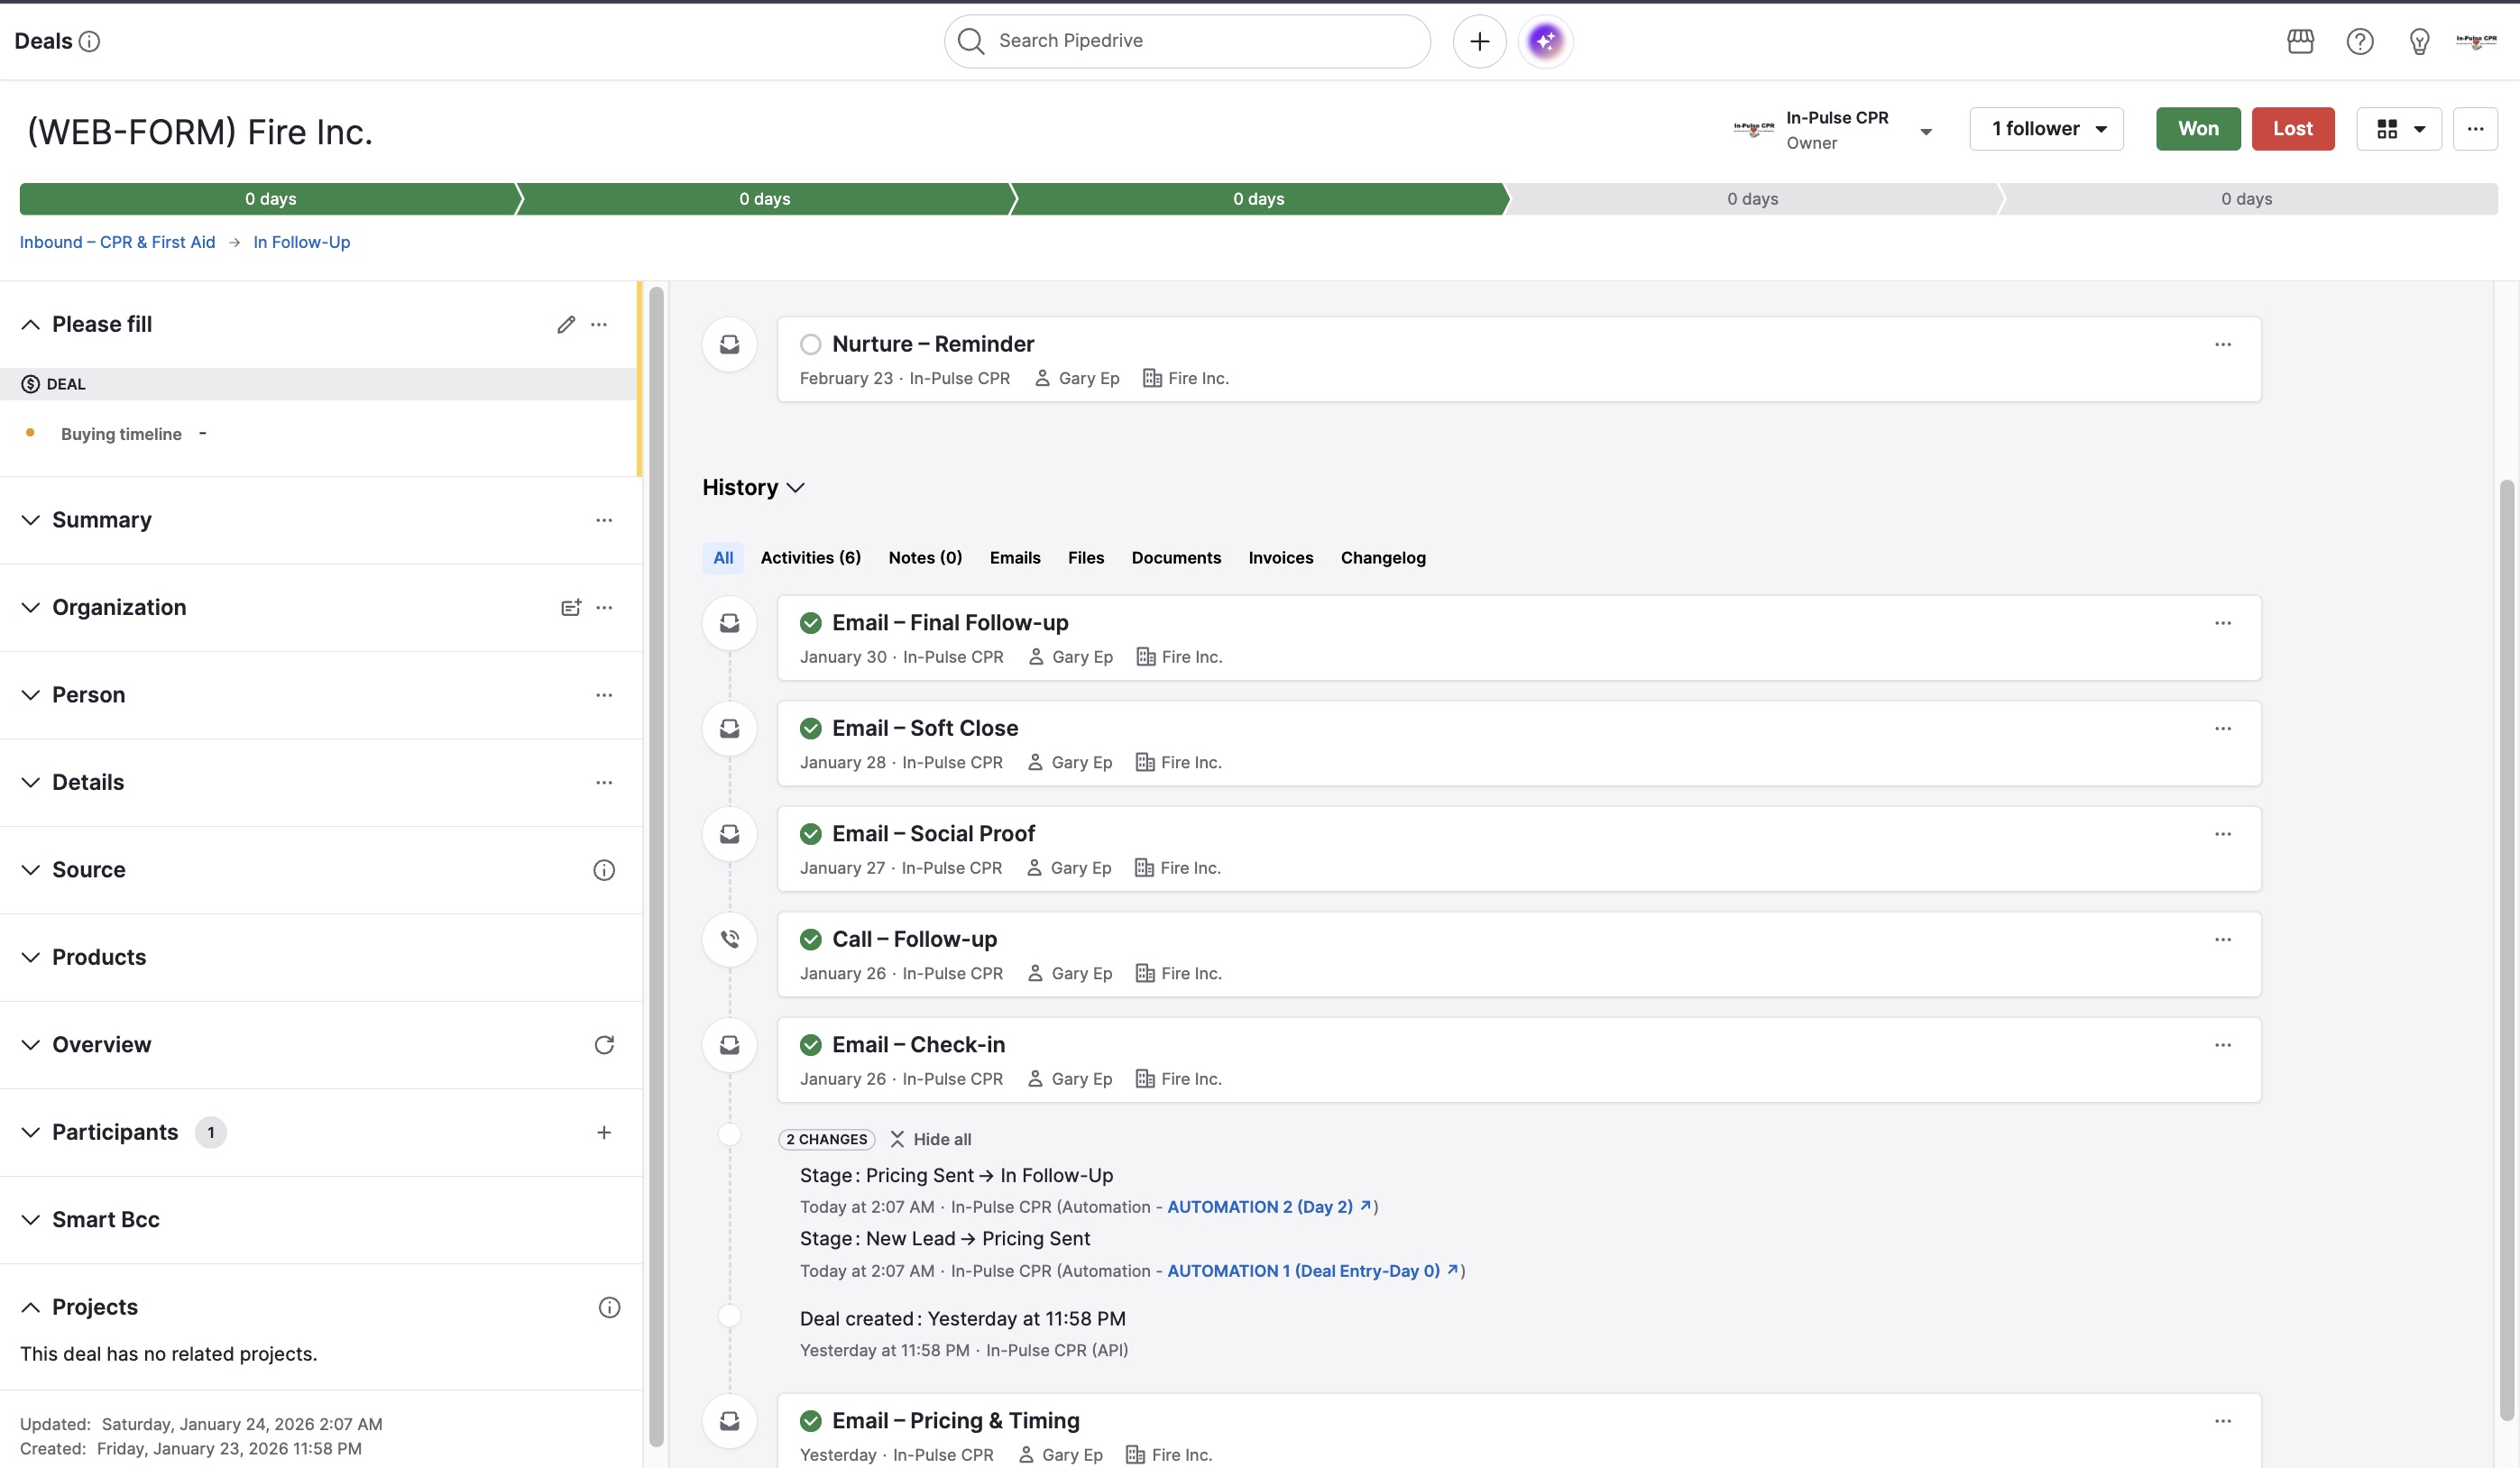The width and height of the screenshot is (2520, 1468).
Task: Select the first pipeline stage progress segment
Action: click(270, 199)
